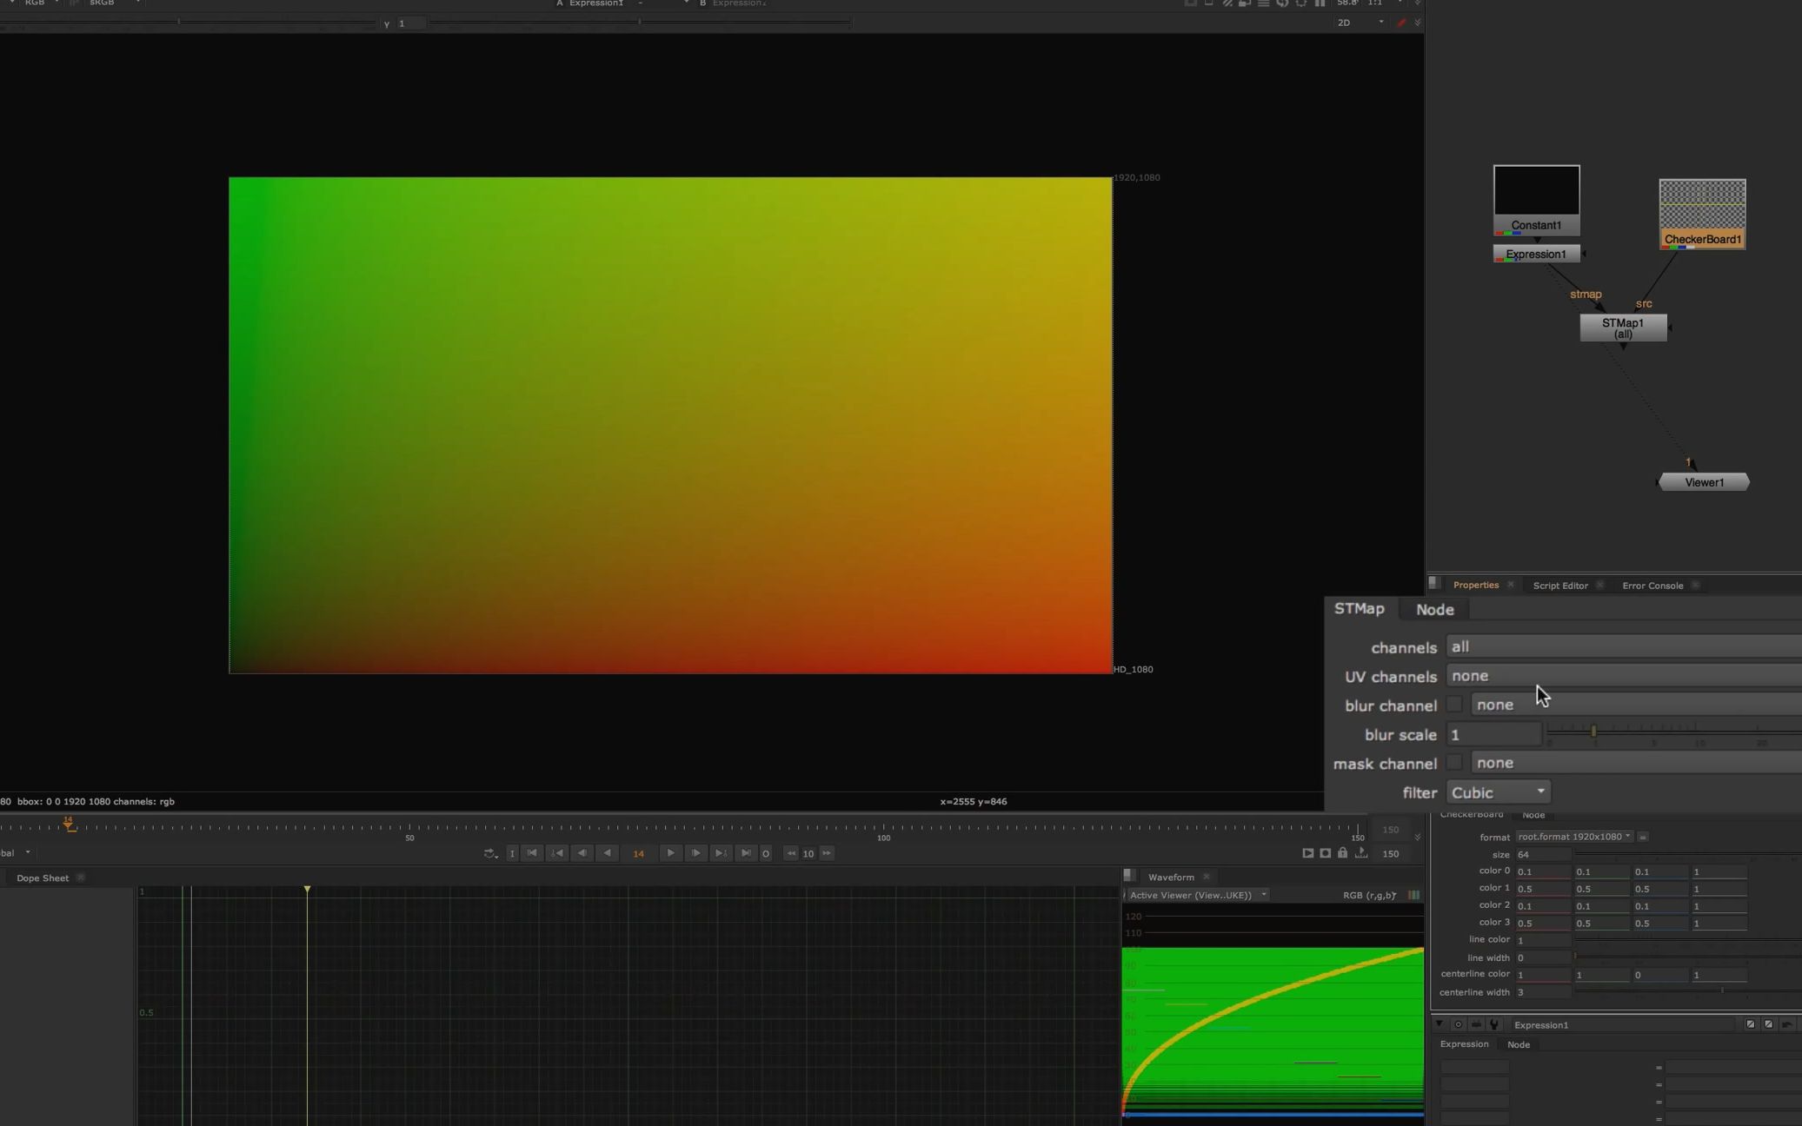
Task: Enable the blur channel checkbox
Action: [x=1454, y=705]
